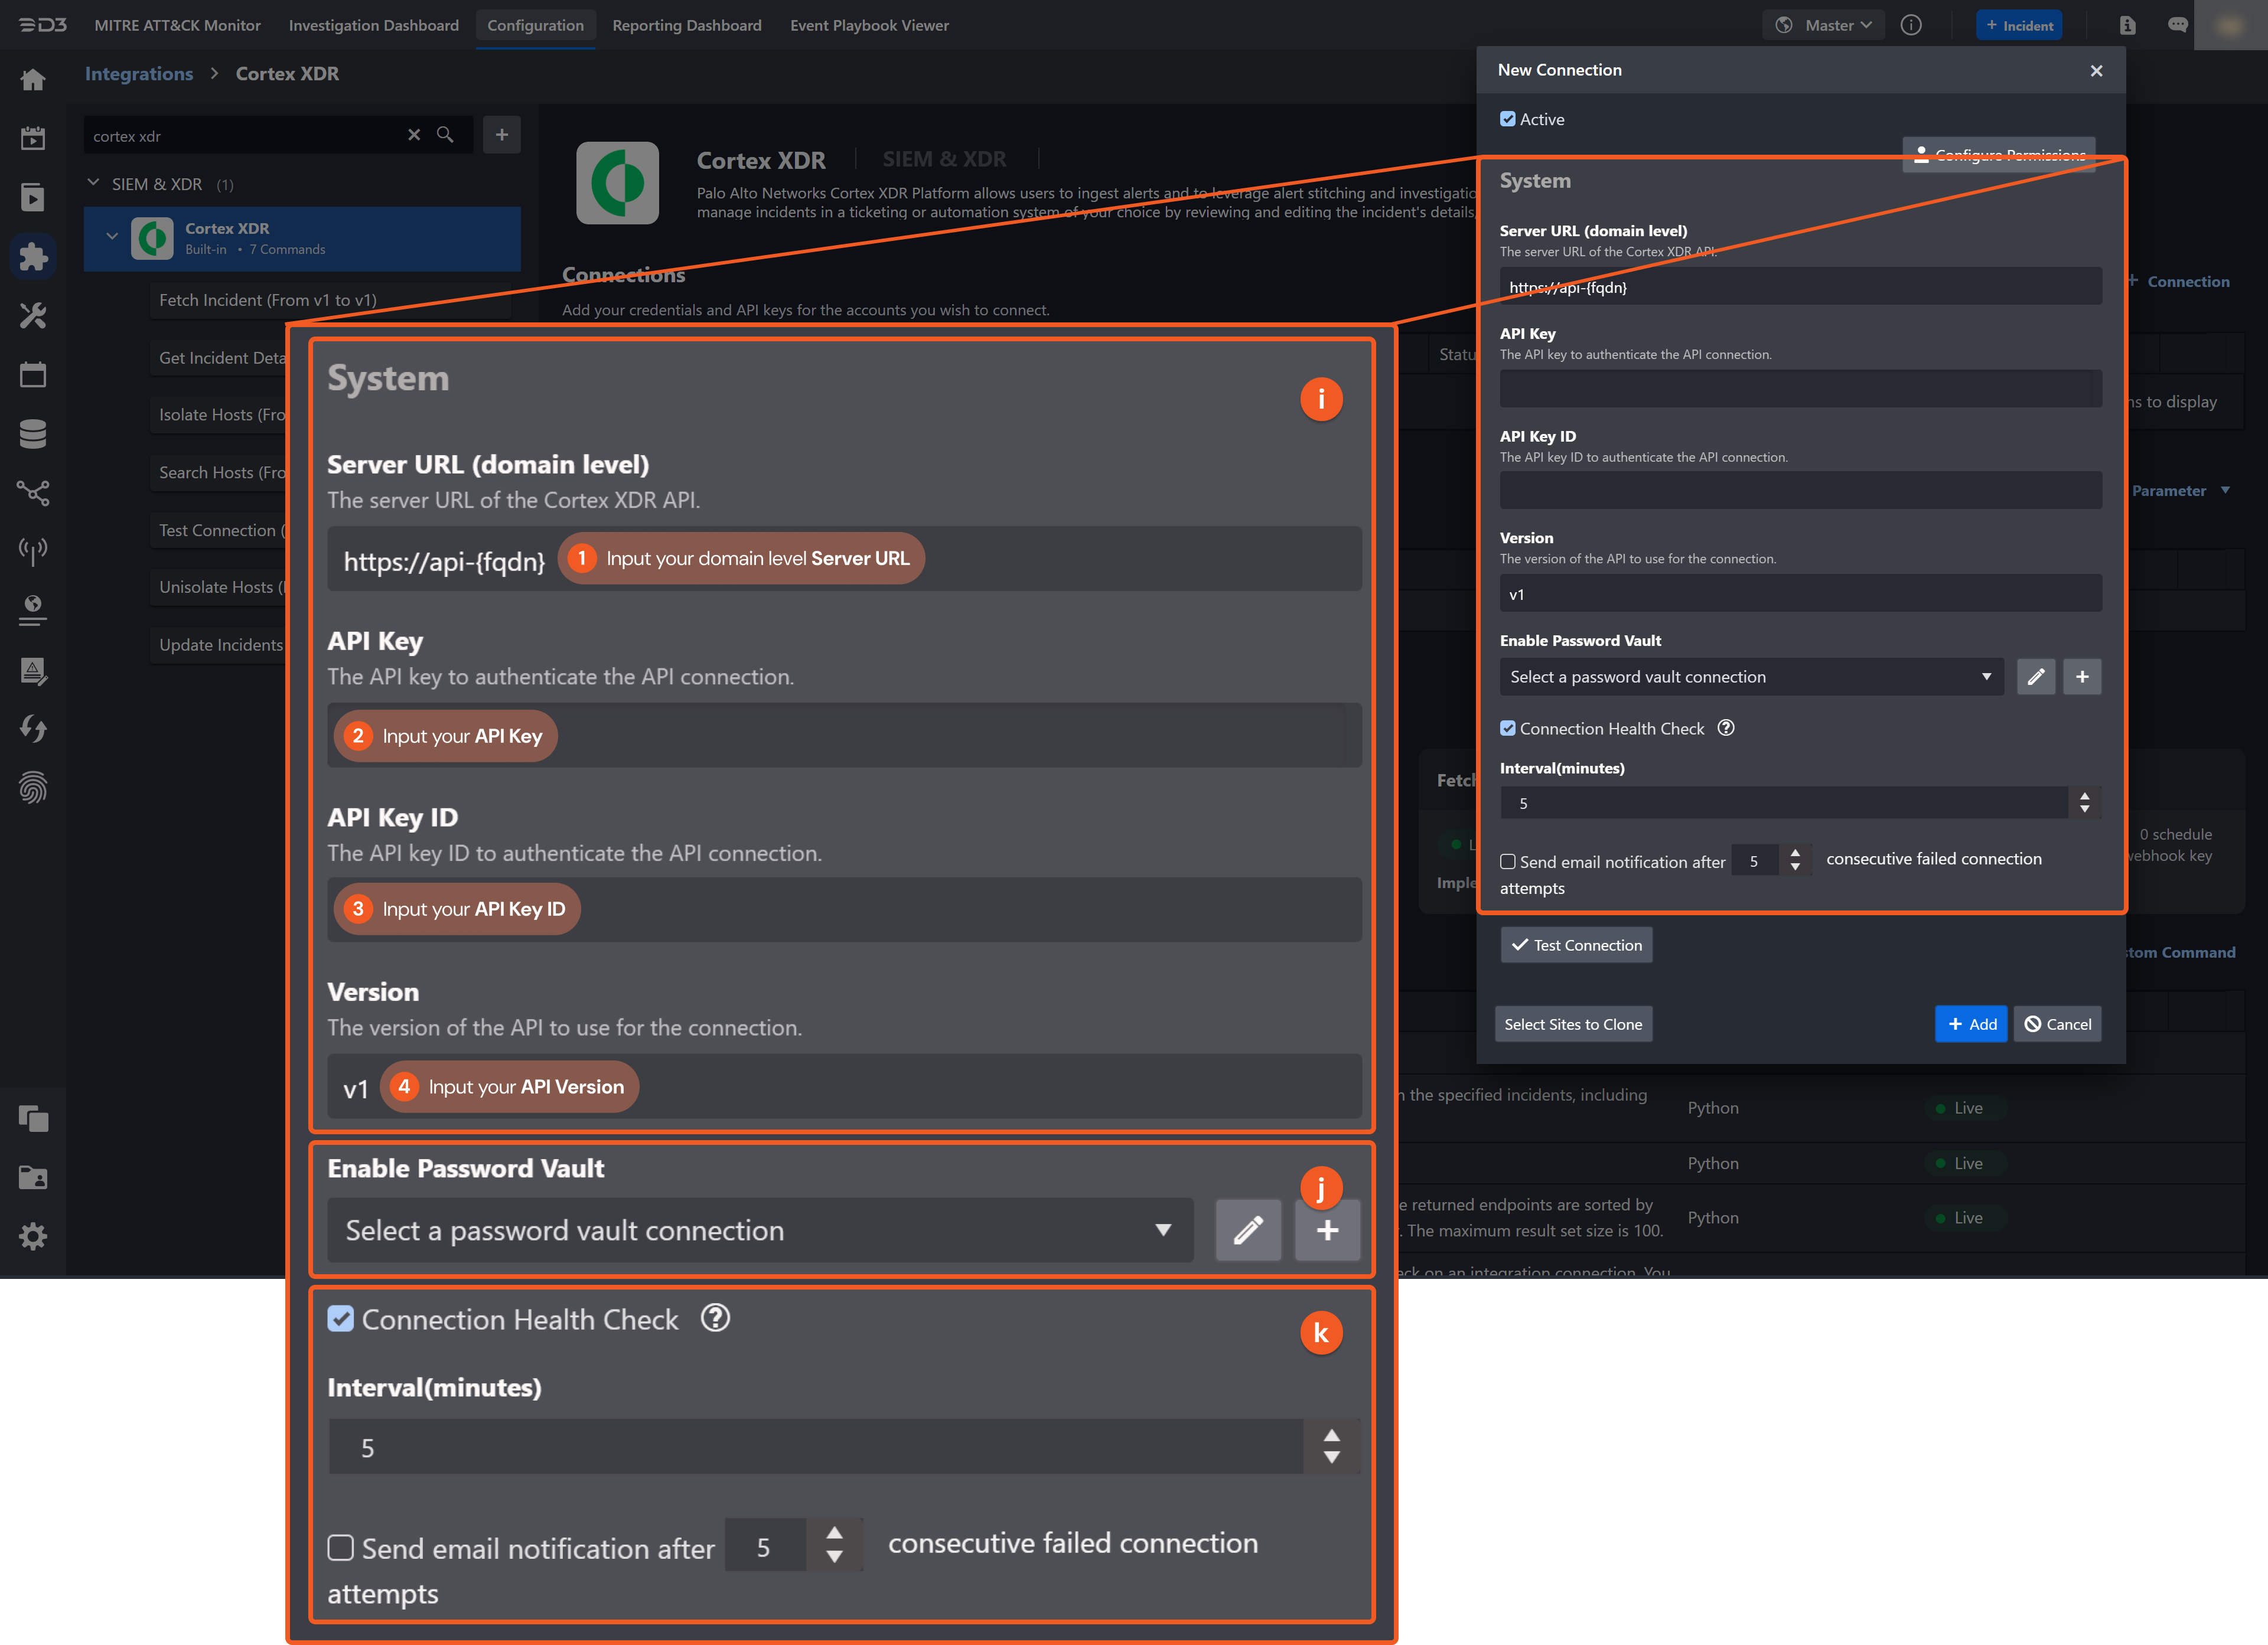
Task: Select the Integrations puzzle-piece icon
Action: (x=33, y=256)
